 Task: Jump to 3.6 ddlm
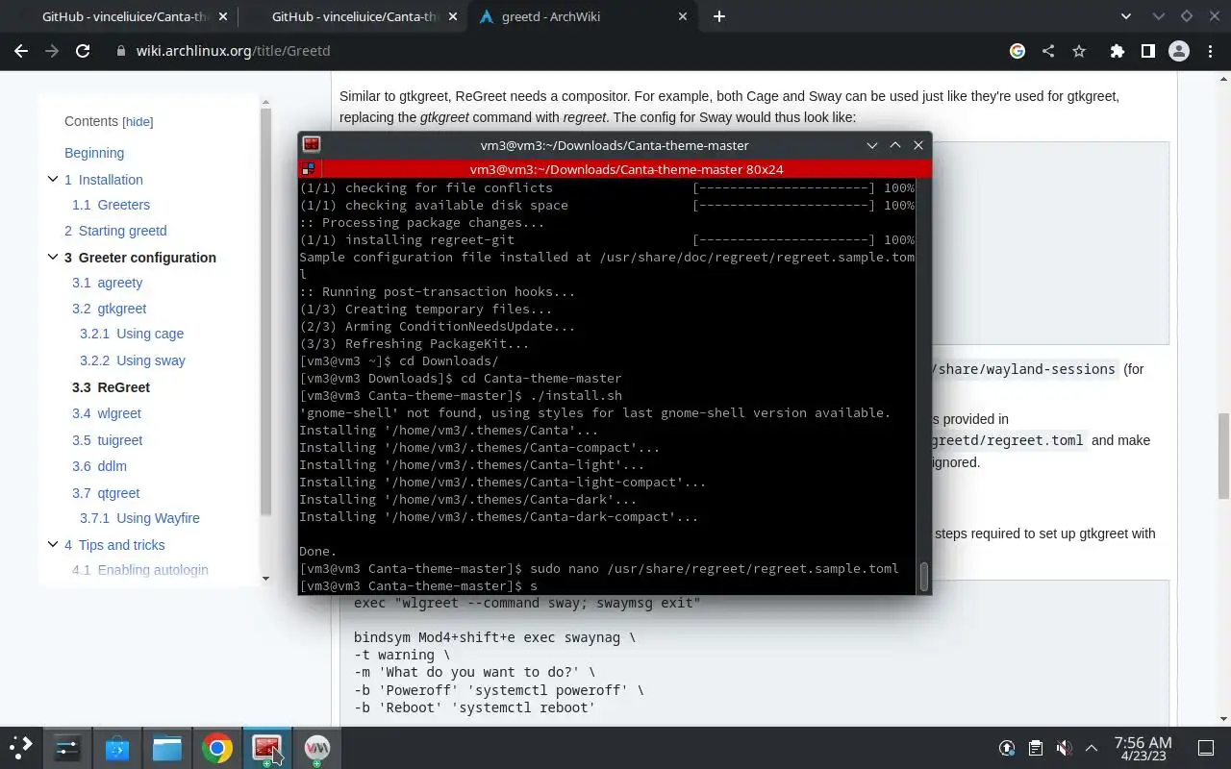(x=99, y=466)
